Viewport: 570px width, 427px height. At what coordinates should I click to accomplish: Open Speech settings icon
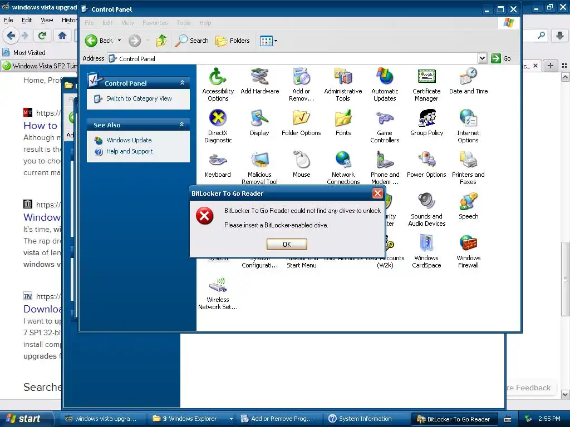[468, 206]
